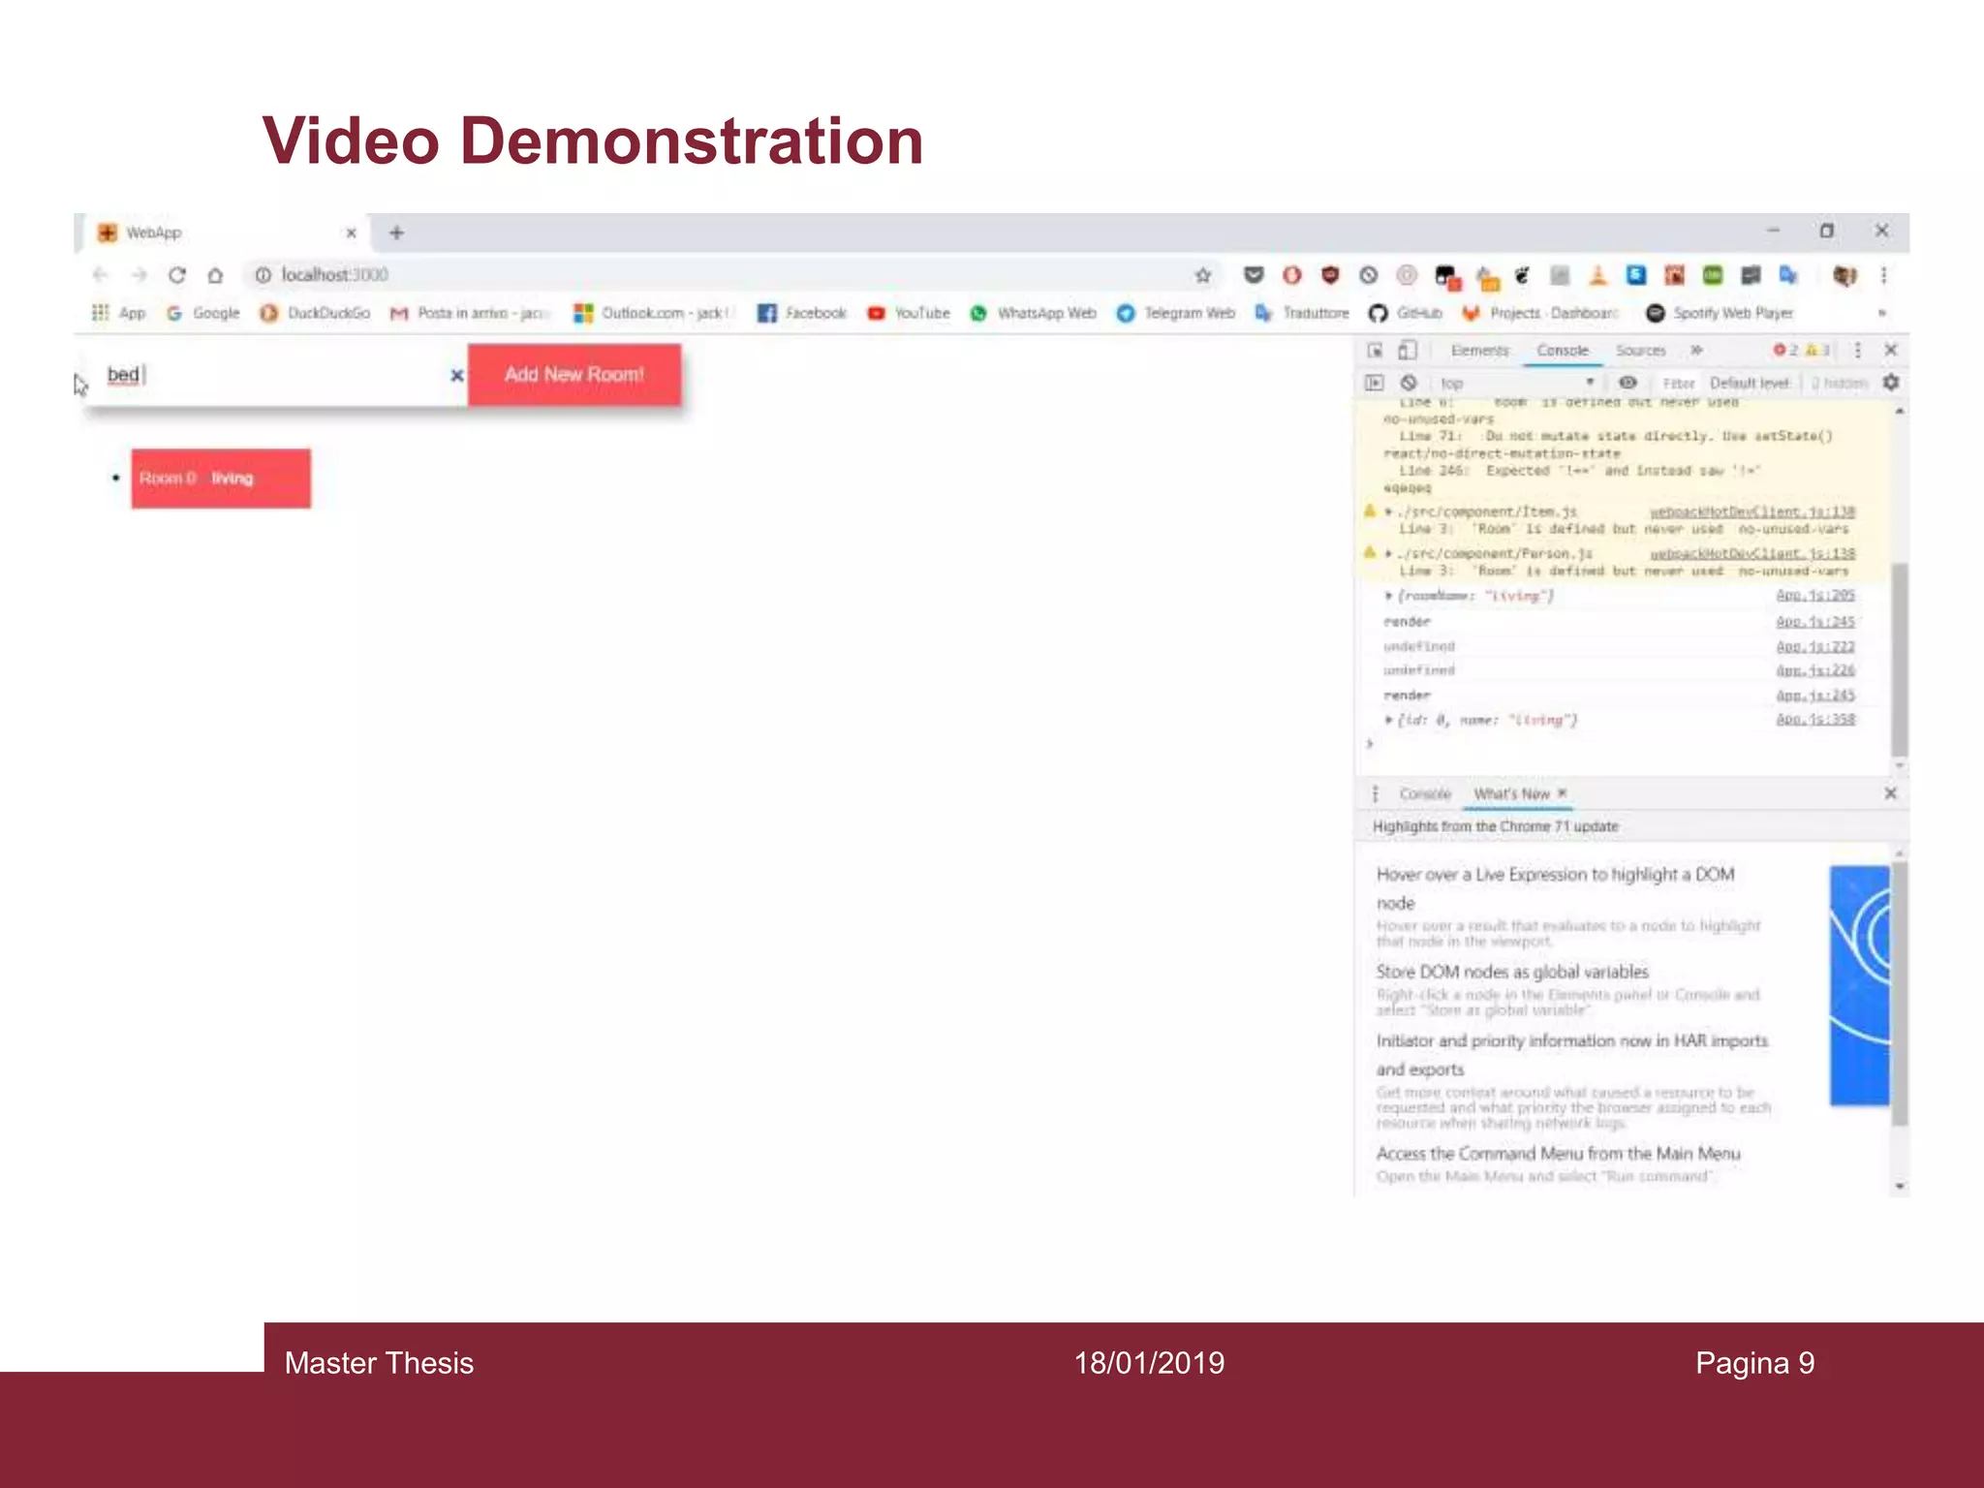Image resolution: width=1984 pixels, height=1488 pixels.
Task: Switch to the What's New tab
Action: coord(1512,794)
